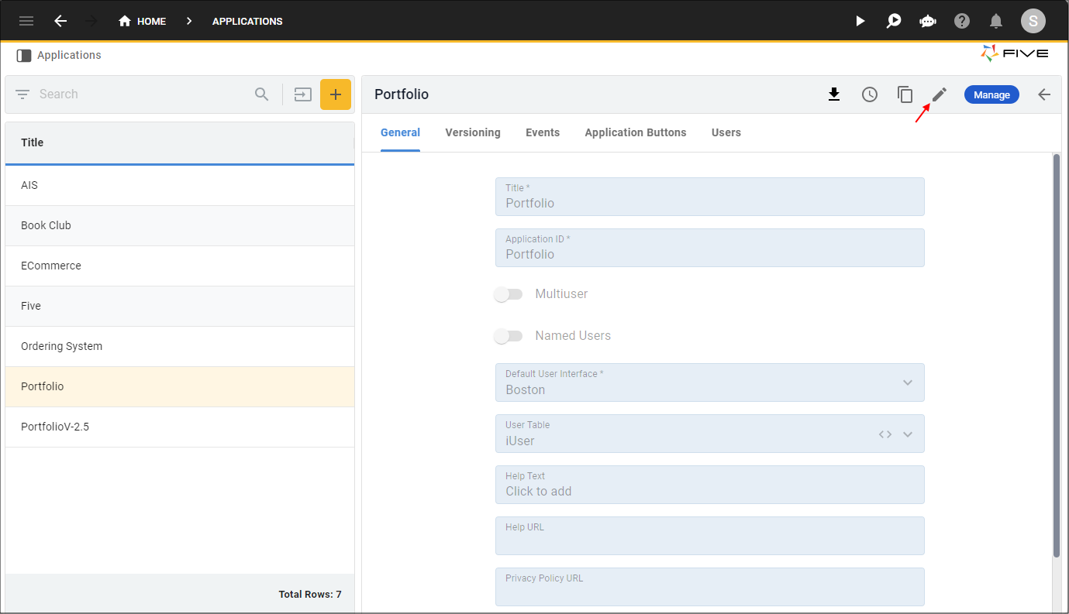Click the code brackets icon in User Table

(885, 434)
